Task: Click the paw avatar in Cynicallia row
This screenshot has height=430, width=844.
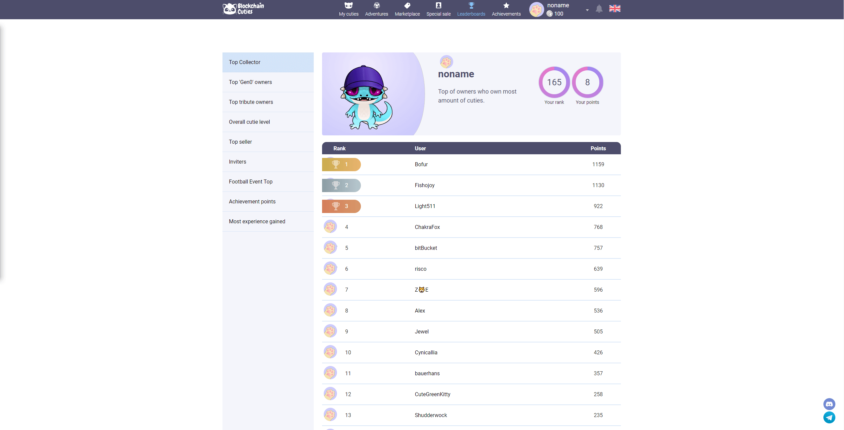Action: (330, 352)
